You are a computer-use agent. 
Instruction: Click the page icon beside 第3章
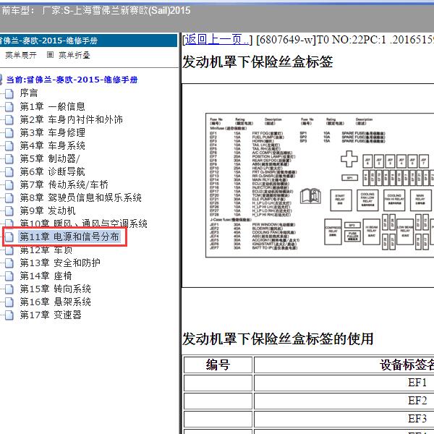(9, 132)
